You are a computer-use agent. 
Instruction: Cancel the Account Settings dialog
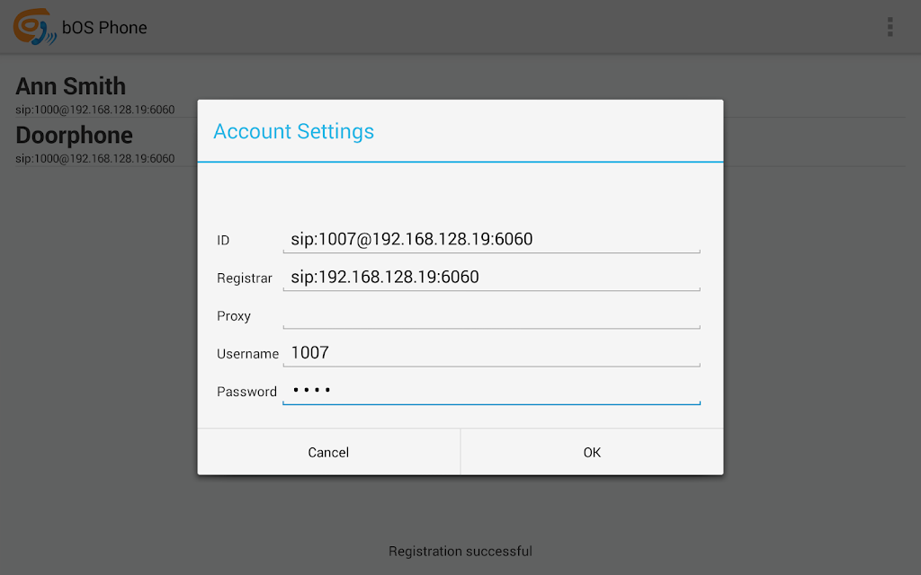pos(328,452)
